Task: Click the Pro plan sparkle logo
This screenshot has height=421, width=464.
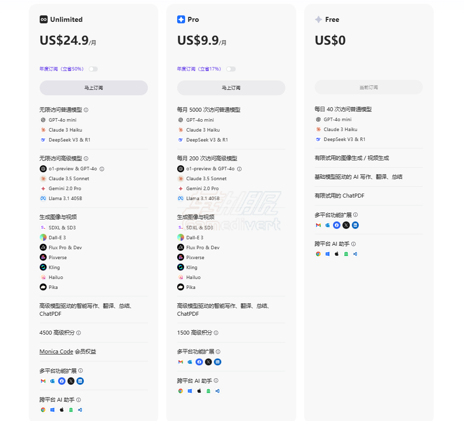Action: click(x=181, y=19)
